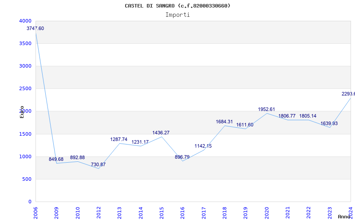This screenshot has height=221, width=355.
Task: Click data label 1142.15
Action: pos(203,146)
